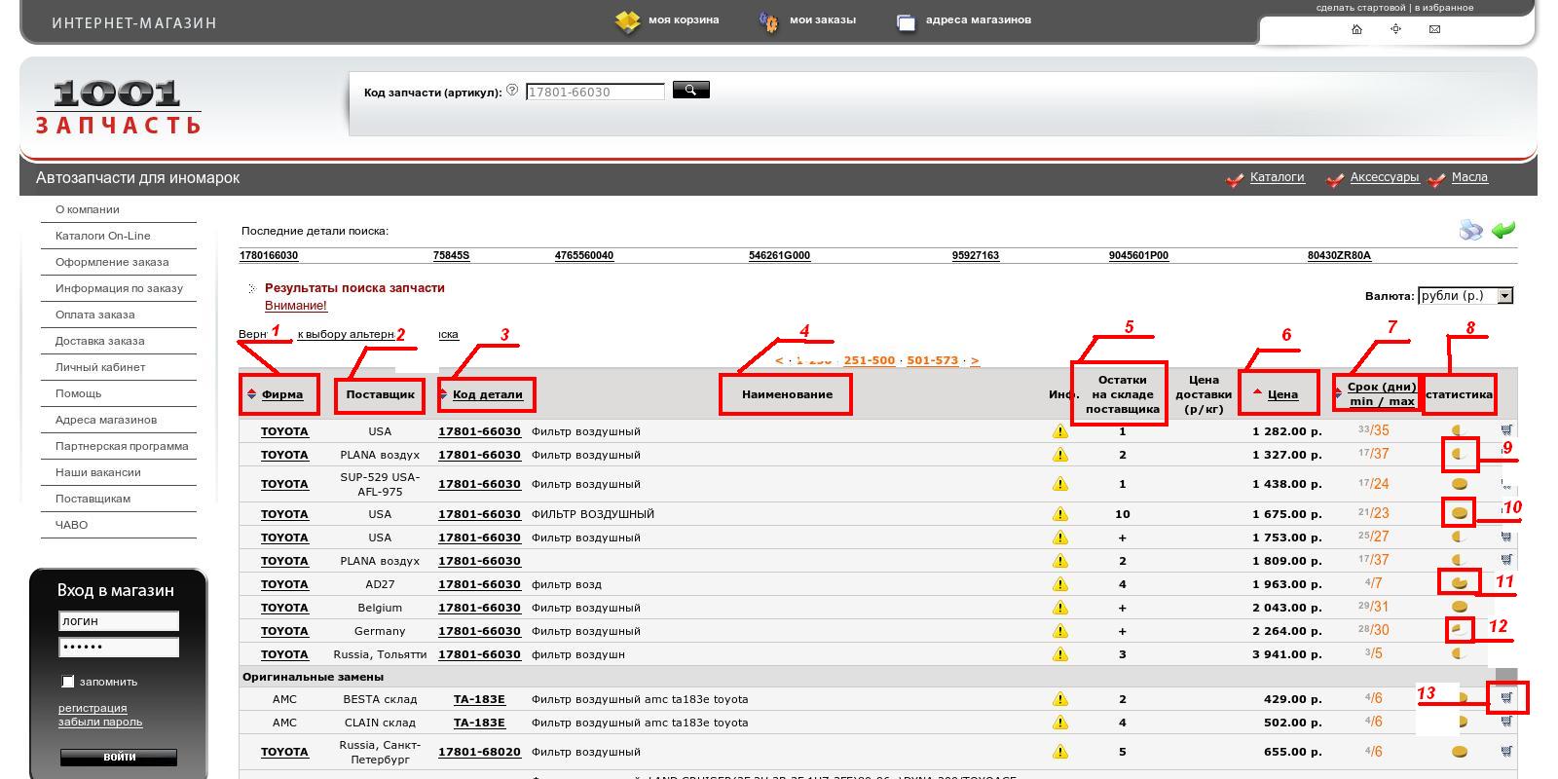Click the envelope mail icon

pos(1434,29)
